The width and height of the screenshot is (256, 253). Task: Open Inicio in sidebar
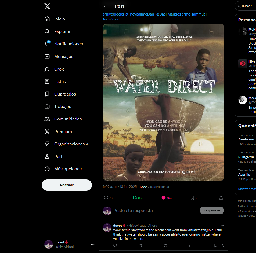tap(55, 19)
